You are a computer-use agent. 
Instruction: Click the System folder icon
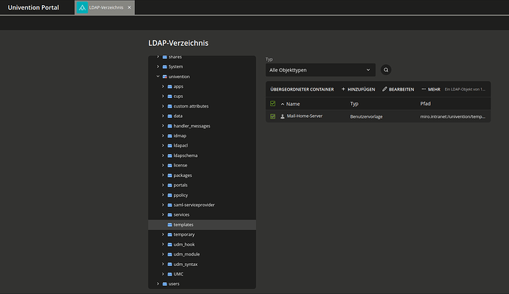165,67
